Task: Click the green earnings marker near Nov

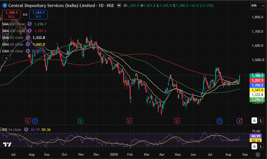Action: click(x=80, y=121)
